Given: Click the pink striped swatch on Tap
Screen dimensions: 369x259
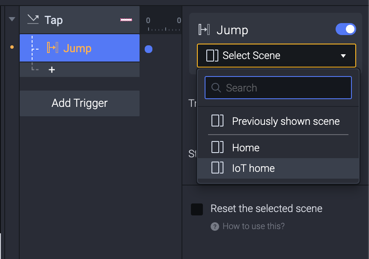Looking at the screenshot, I should point(126,20).
